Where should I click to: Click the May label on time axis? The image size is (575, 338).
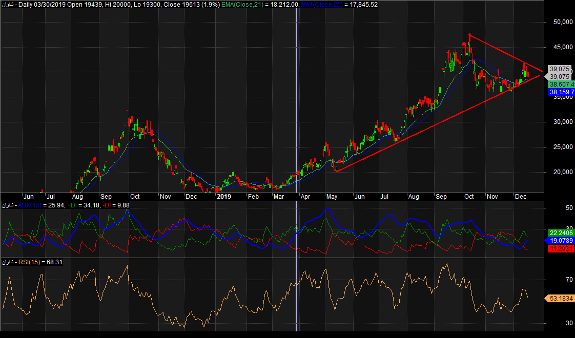[332, 197]
